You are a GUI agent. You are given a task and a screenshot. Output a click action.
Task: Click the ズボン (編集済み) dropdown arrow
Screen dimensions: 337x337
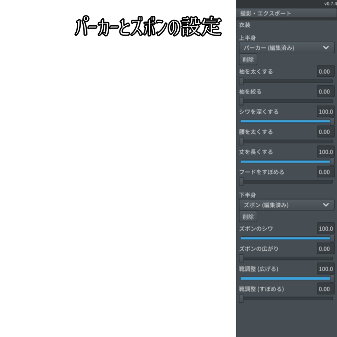click(326, 205)
